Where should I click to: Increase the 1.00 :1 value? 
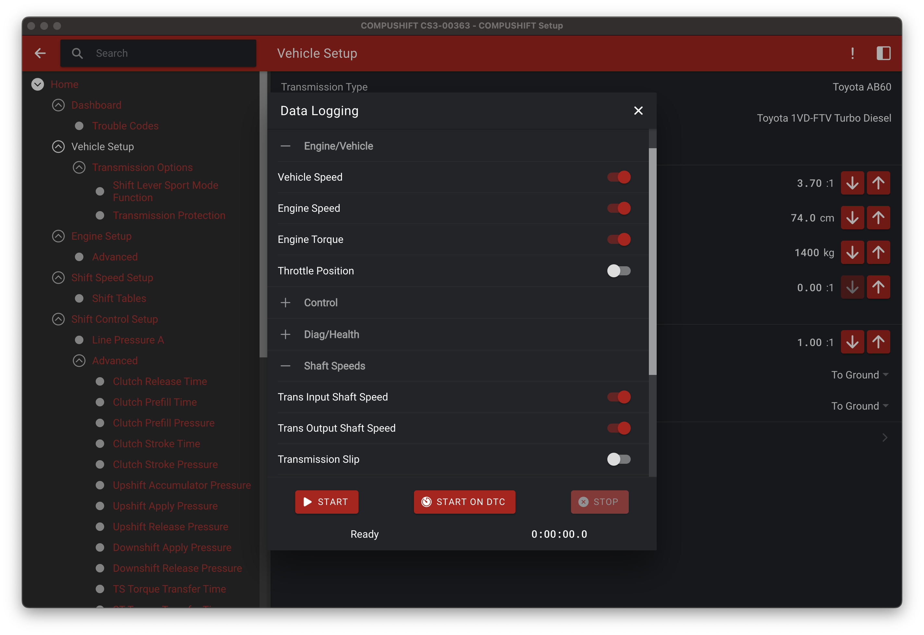[878, 342]
